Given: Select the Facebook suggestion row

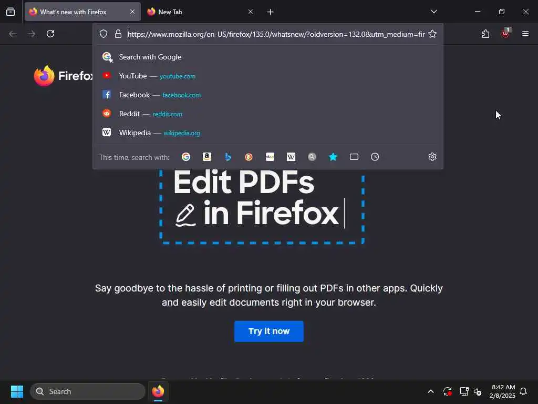Looking at the screenshot, I should [268, 95].
